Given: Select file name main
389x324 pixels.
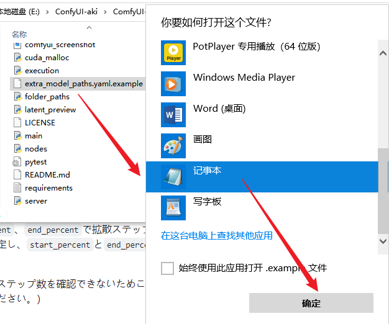Looking at the screenshot, I should pyautogui.click(x=34, y=136).
